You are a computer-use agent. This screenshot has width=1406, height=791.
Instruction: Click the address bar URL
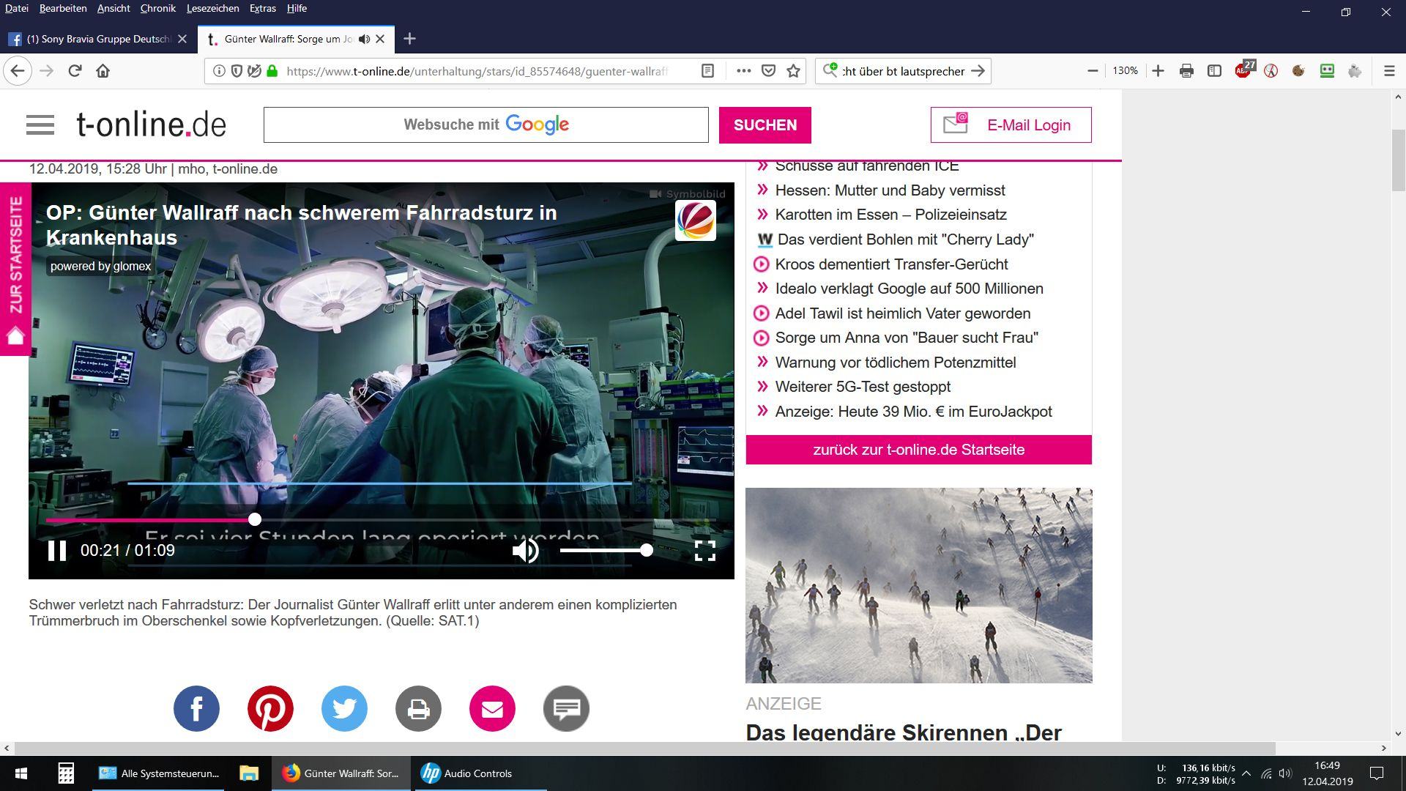tap(477, 71)
